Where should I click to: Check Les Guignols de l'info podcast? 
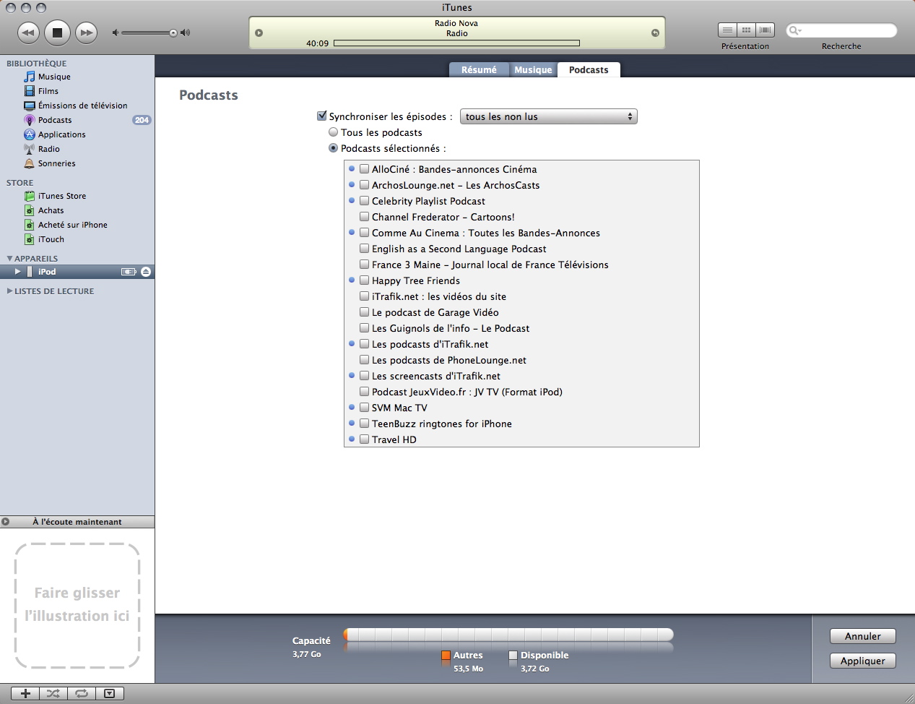pyautogui.click(x=365, y=328)
